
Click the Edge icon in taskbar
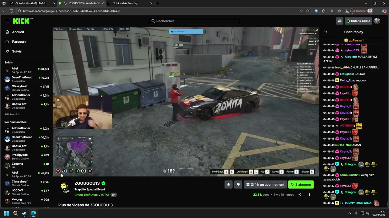coord(33,213)
